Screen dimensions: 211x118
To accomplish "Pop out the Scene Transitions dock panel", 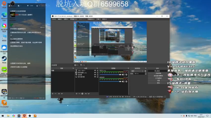I will pyautogui.click(x=146, y=68).
